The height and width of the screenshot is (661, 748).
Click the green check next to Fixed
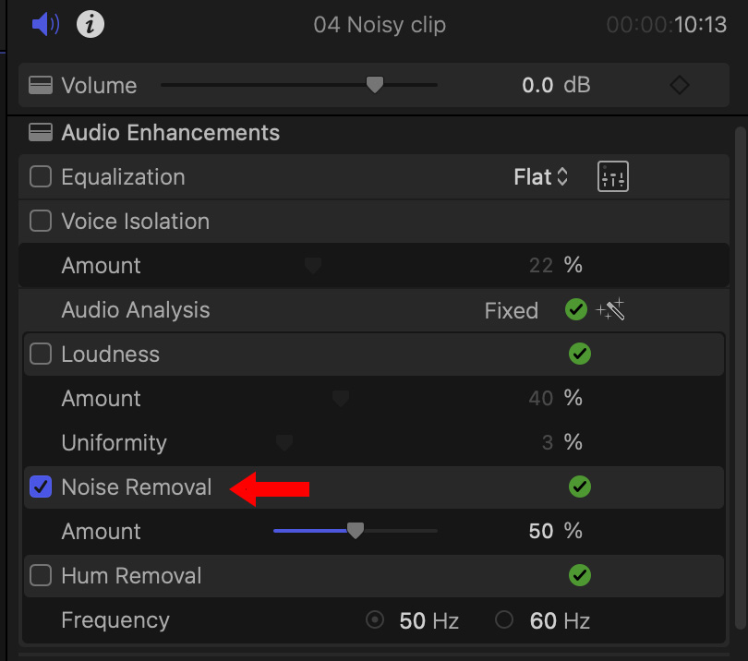576,310
